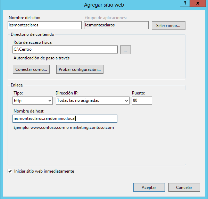Click the Dirección IP label
This screenshot has width=208, height=199.
click(67, 93)
